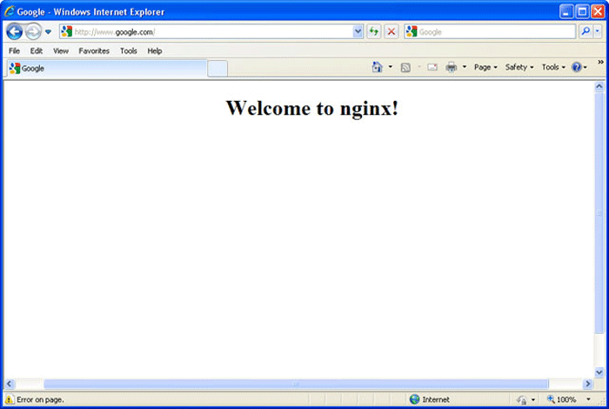The width and height of the screenshot is (609, 409).
Task: Click the Print icon in toolbar
Action: 451,67
